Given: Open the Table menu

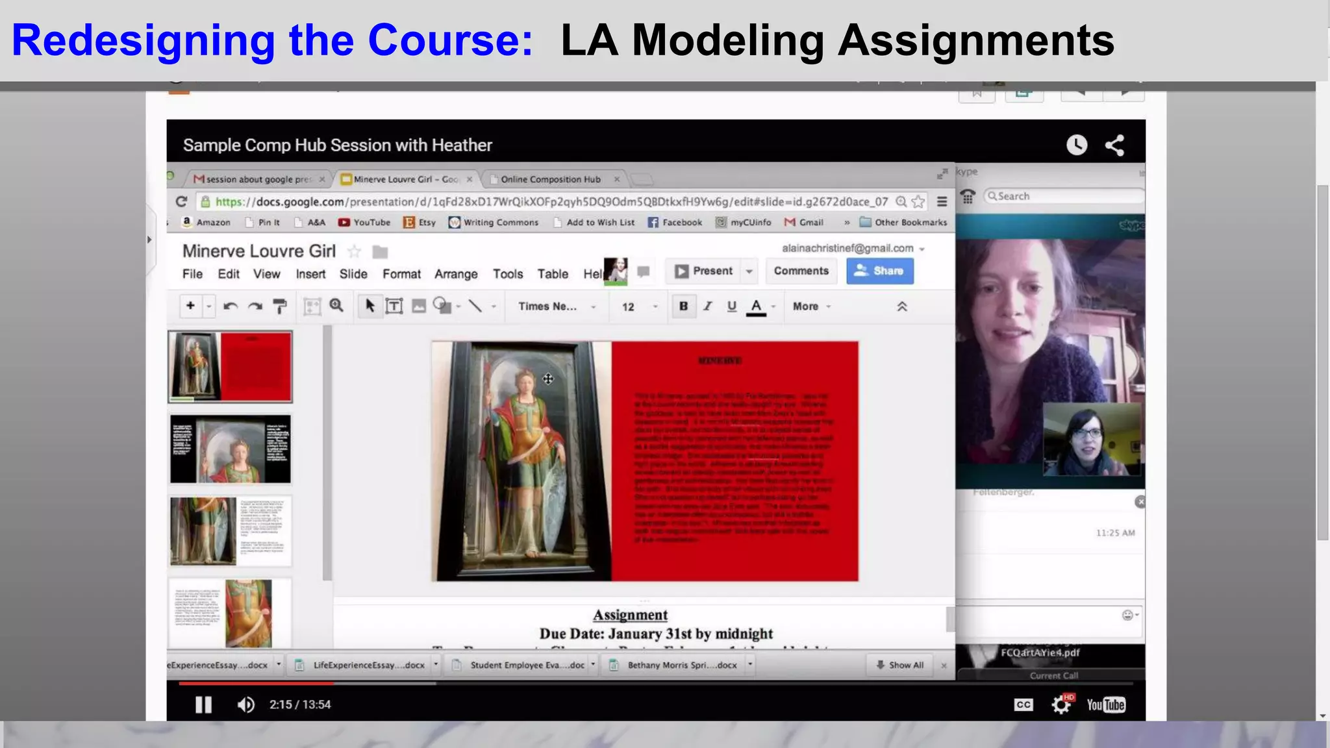Looking at the screenshot, I should click(553, 274).
